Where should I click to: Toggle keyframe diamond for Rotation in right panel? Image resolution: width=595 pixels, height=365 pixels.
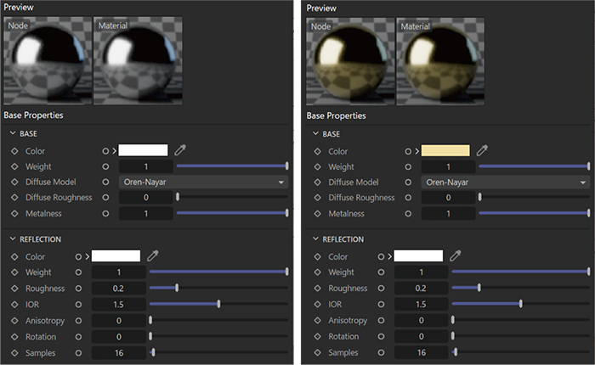(x=315, y=336)
